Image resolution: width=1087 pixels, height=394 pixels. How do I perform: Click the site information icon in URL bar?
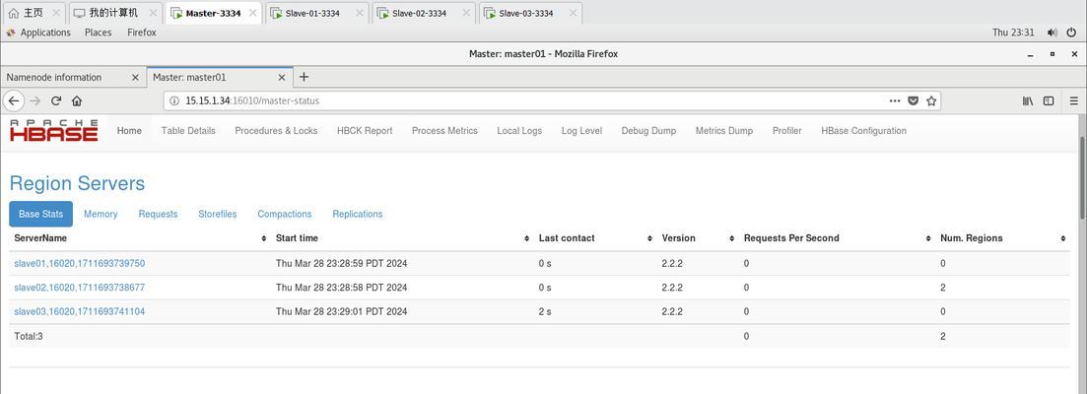(174, 101)
